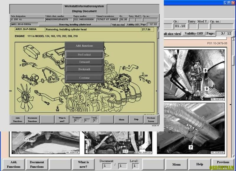
Task: Open photo with callout 7
Action: [191, 129]
